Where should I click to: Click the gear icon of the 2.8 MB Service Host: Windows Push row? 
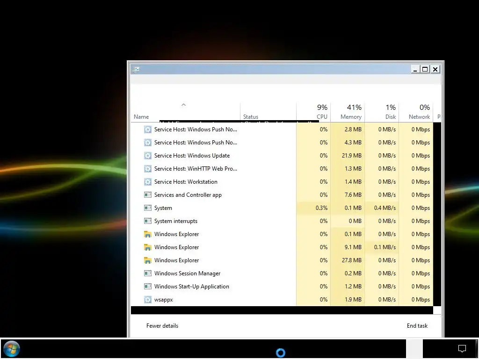[148, 129]
